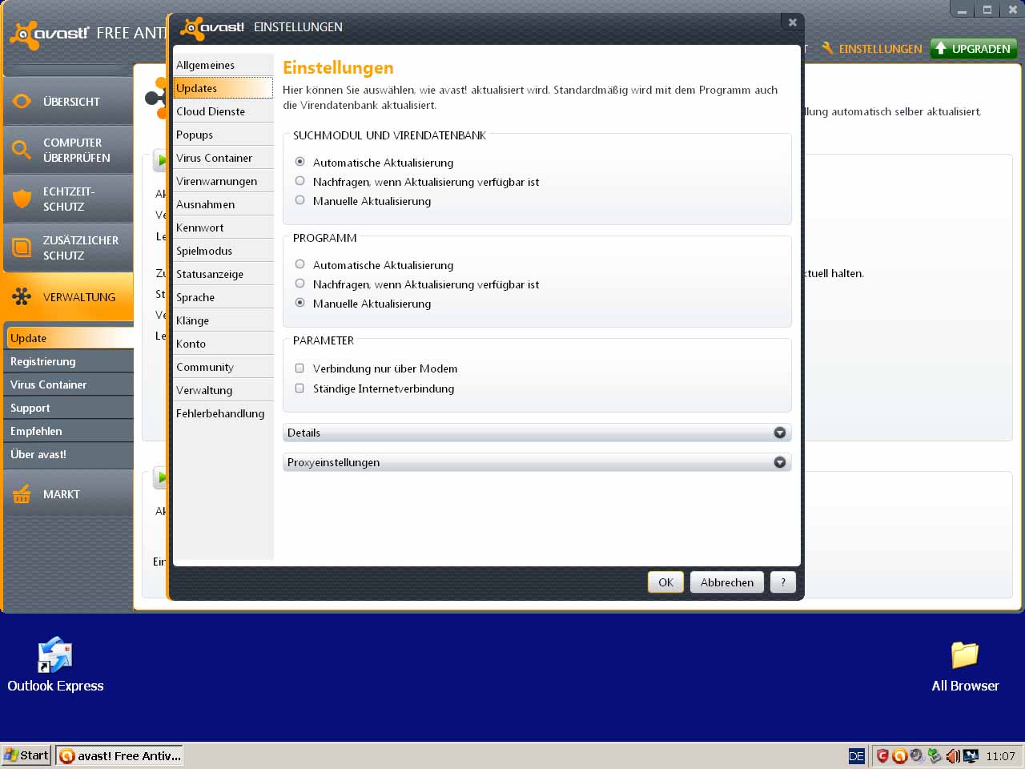The image size is (1025, 769).
Task: Expand the Details section
Action: 537,433
